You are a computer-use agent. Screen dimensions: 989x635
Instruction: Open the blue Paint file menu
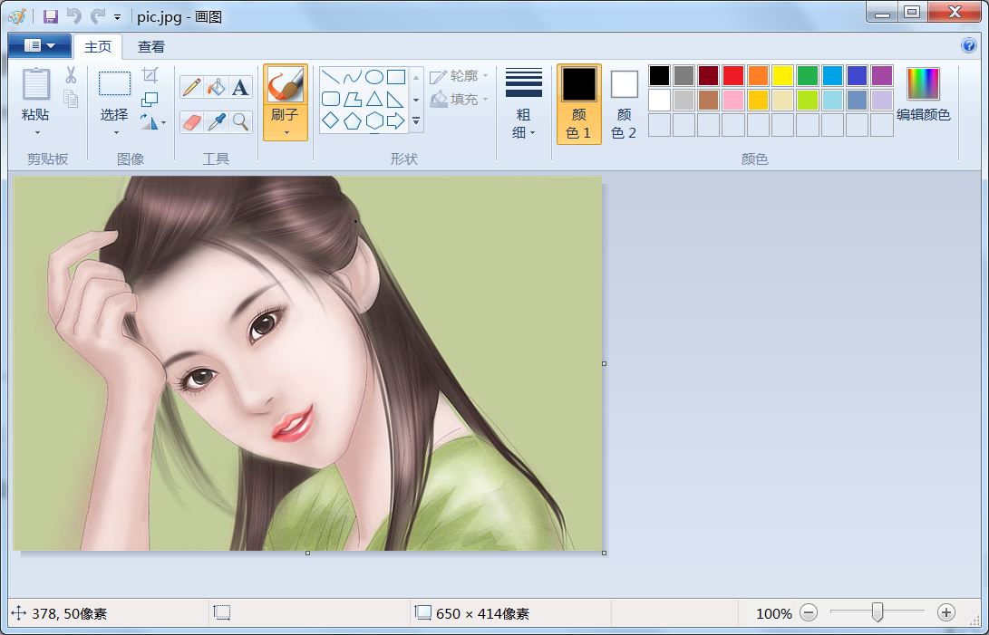tap(39, 45)
